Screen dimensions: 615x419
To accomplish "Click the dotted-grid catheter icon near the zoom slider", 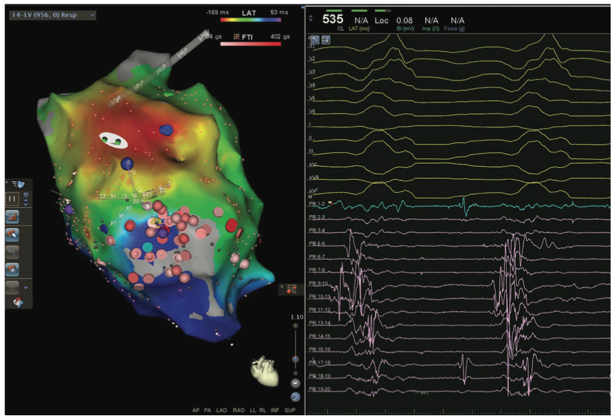I will (x=291, y=288).
